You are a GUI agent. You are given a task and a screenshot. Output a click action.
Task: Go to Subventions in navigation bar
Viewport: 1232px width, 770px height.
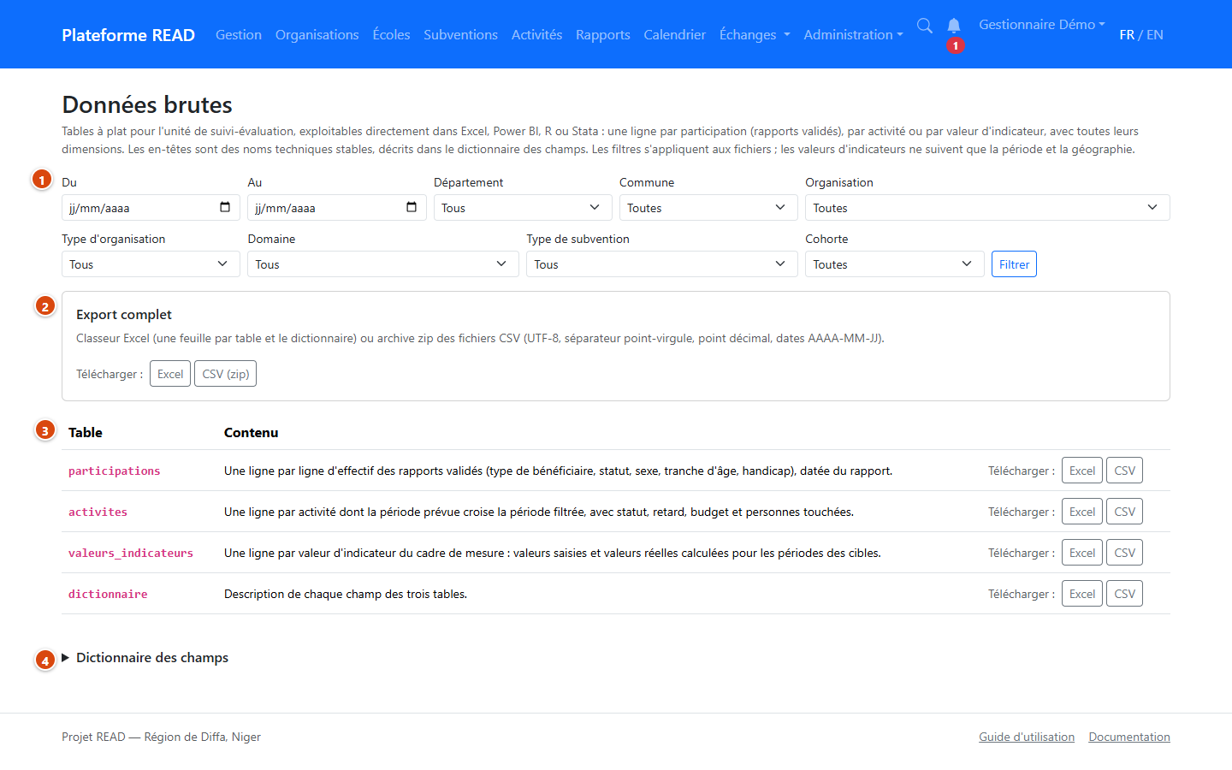click(x=460, y=34)
